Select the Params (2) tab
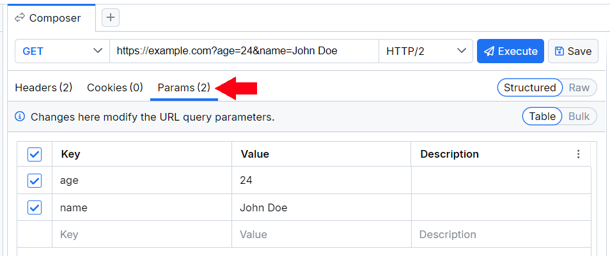Viewport: 610px width, 256px height. point(184,87)
